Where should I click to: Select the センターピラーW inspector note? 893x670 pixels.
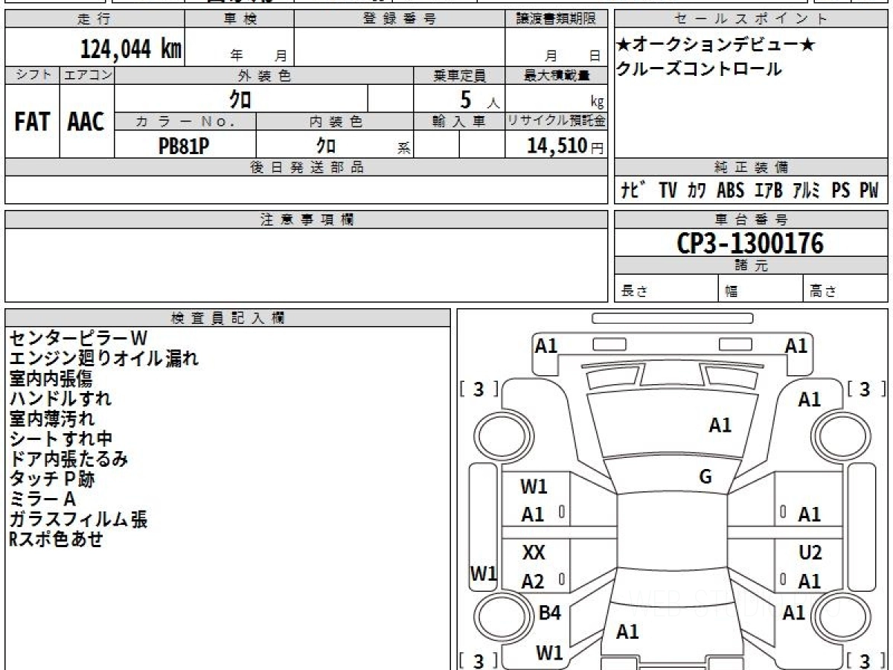pos(78,339)
